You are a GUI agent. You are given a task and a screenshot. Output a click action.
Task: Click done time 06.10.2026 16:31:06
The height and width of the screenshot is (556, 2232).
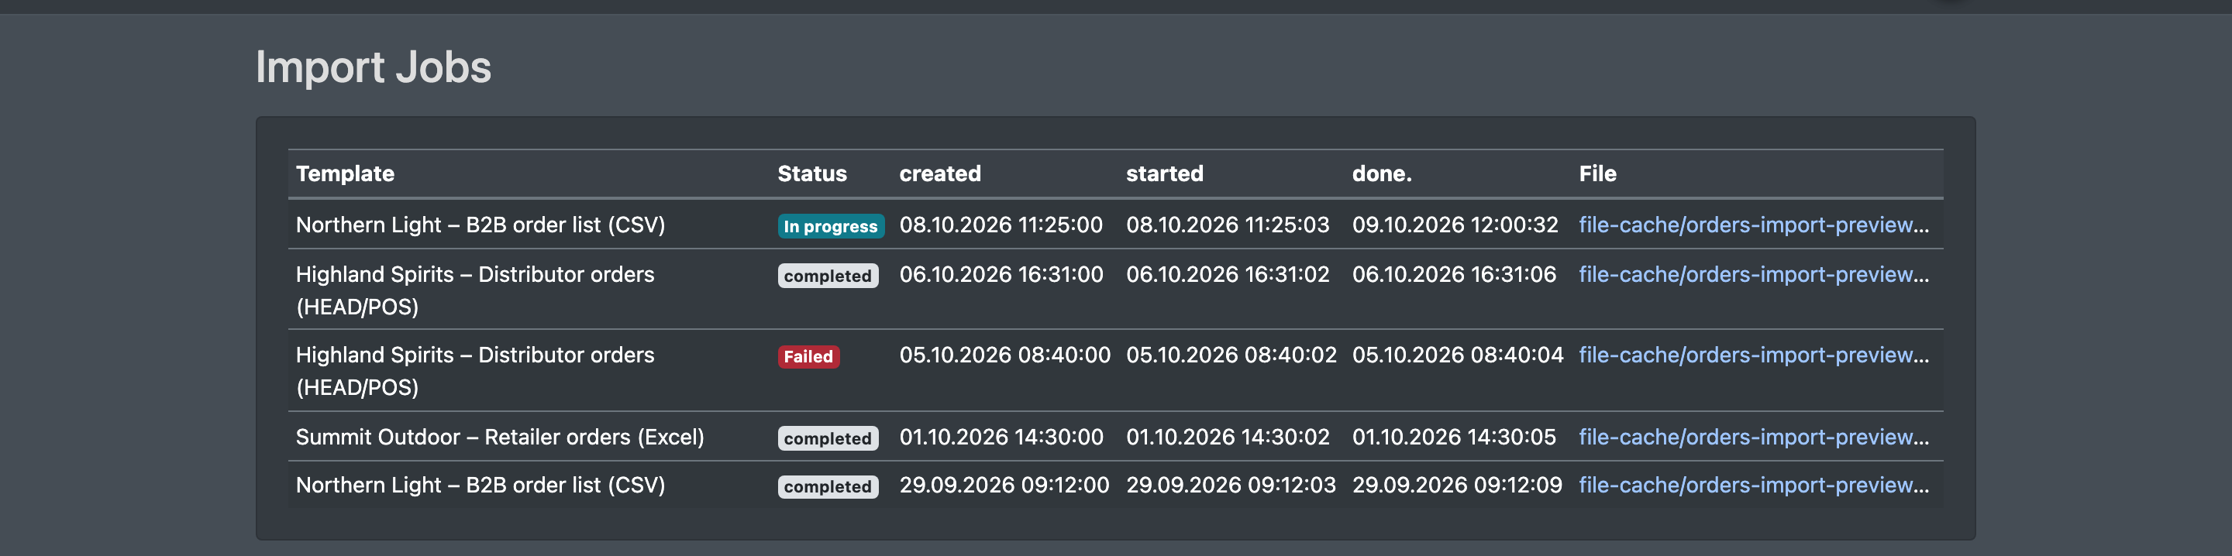click(1454, 275)
